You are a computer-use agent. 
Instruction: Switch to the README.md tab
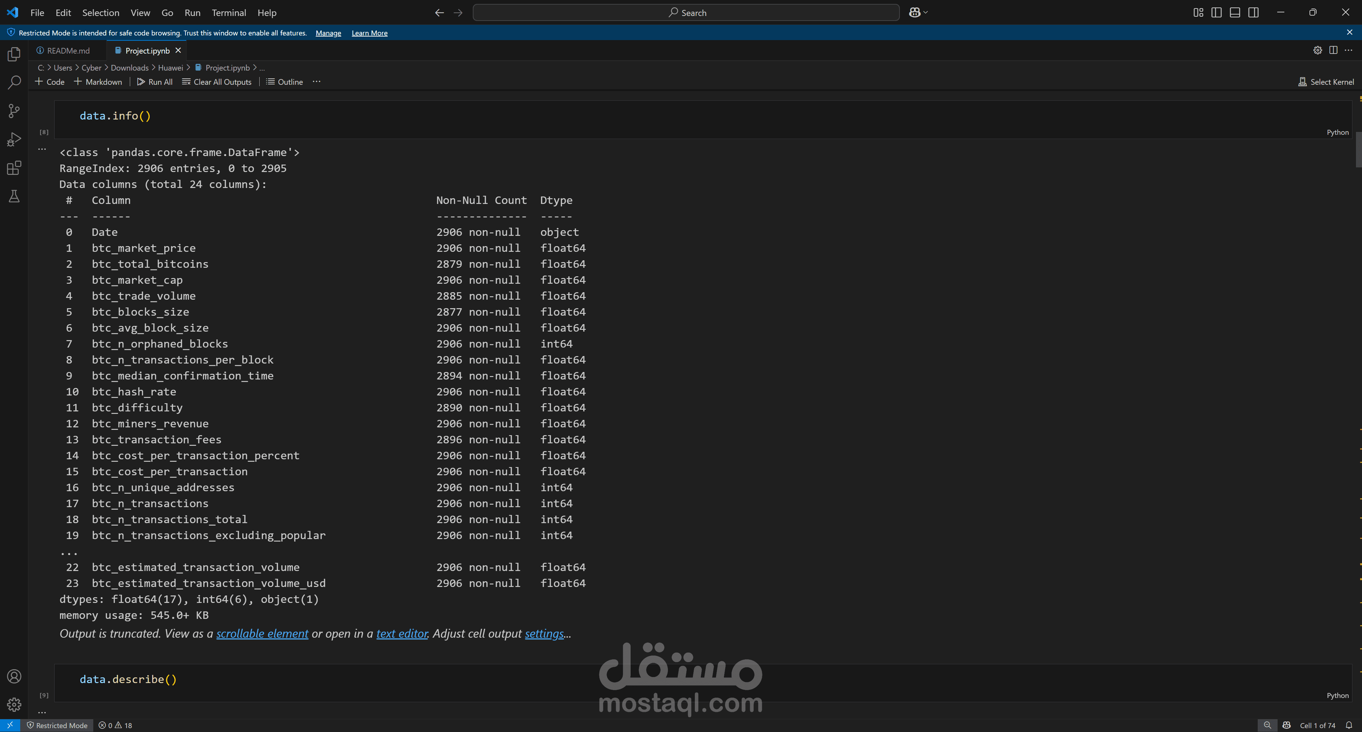(x=68, y=51)
